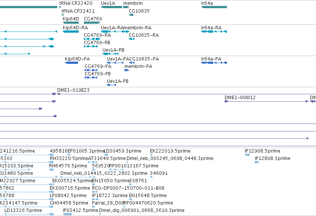Click Dmel_dig_006901_0668_3610.3prime label
This screenshot has height=216, width=316.
point(142,210)
